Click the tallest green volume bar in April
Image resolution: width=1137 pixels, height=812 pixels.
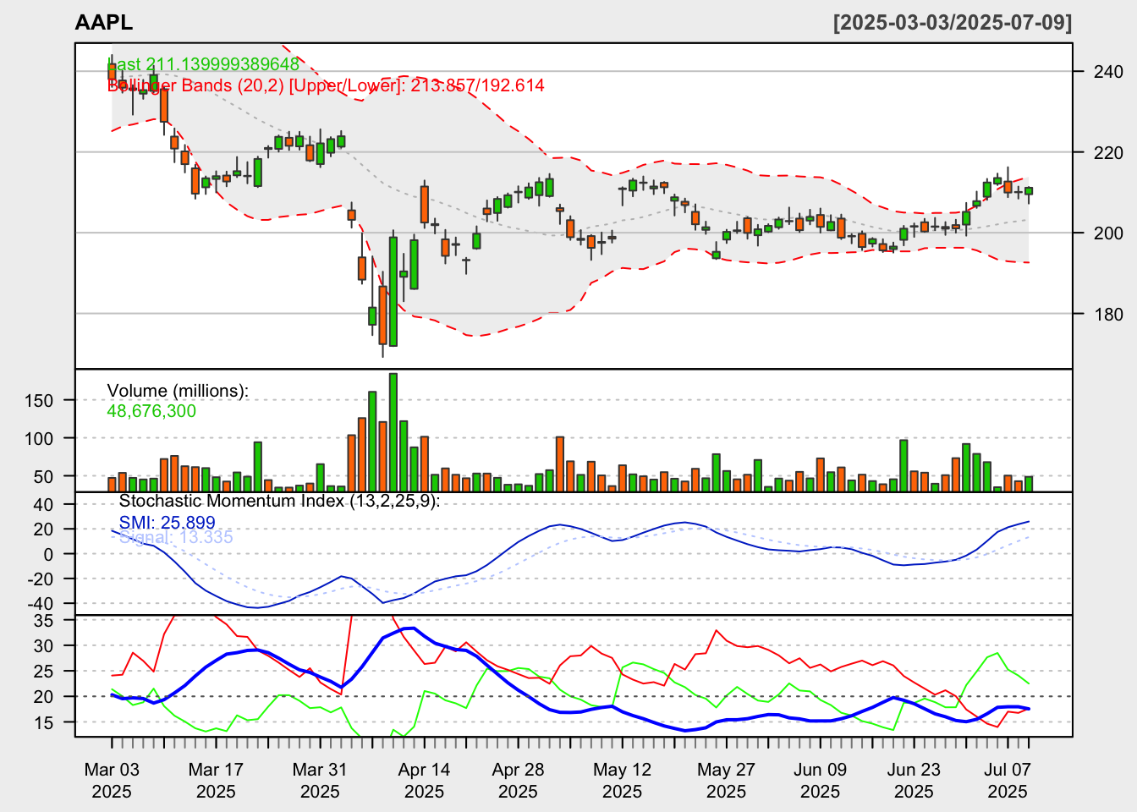[x=393, y=432]
